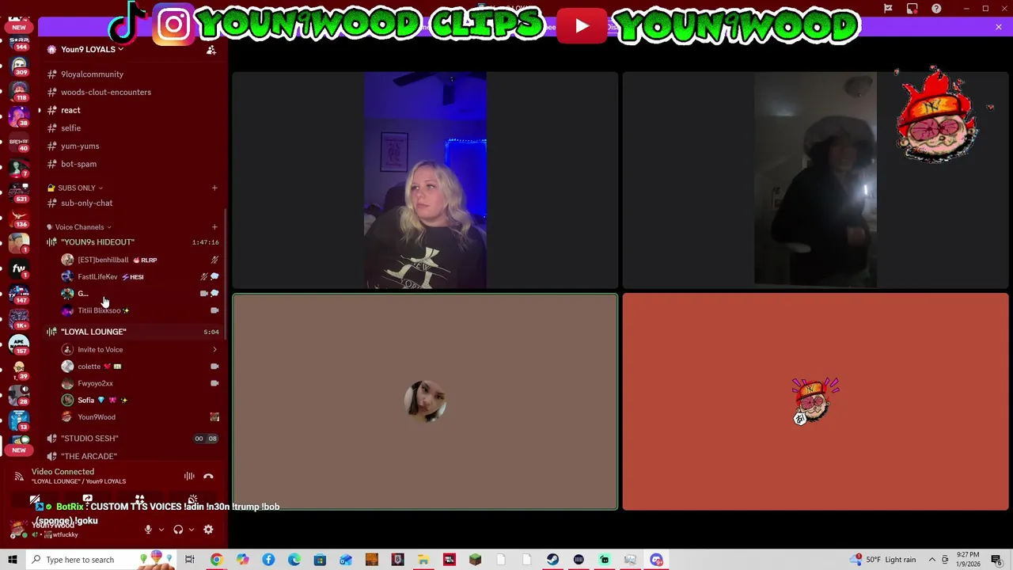The width and height of the screenshot is (1013, 570).
Task: Toggle headphone deafen
Action: click(178, 530)
